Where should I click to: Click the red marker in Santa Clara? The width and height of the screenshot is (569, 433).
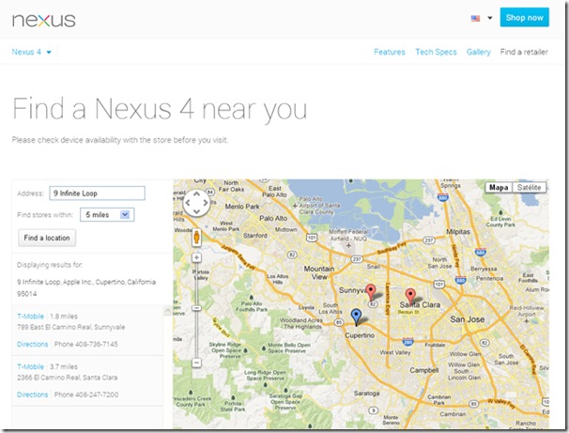point(410,297)
